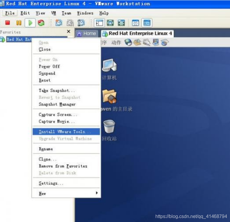230x222 pixels.
Task: Open the View menu
Action: [40, 13]
